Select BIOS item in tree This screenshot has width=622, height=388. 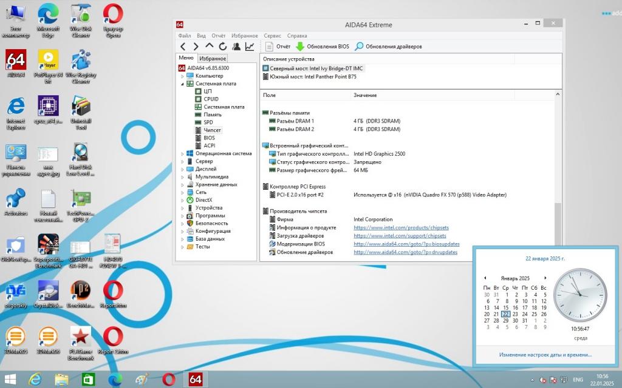point(205,138)
